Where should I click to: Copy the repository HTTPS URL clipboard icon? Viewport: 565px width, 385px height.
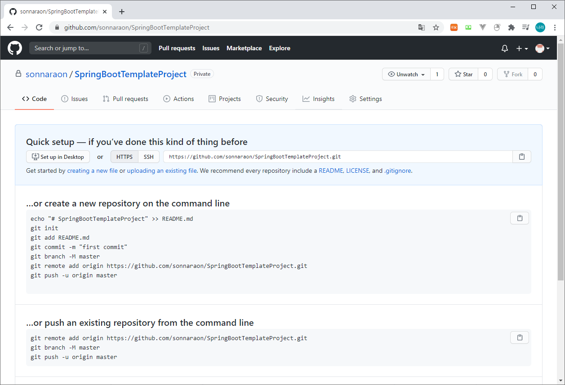coord(522,157)
